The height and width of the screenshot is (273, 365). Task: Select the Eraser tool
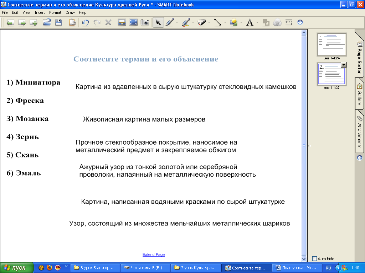coord(202,22)
